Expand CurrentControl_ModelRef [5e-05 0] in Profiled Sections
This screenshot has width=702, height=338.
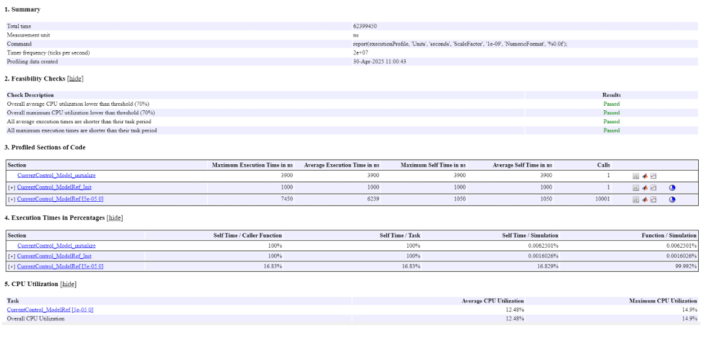pos(11,199)
